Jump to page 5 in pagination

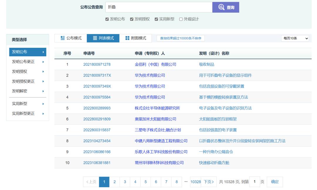point(145,182)
